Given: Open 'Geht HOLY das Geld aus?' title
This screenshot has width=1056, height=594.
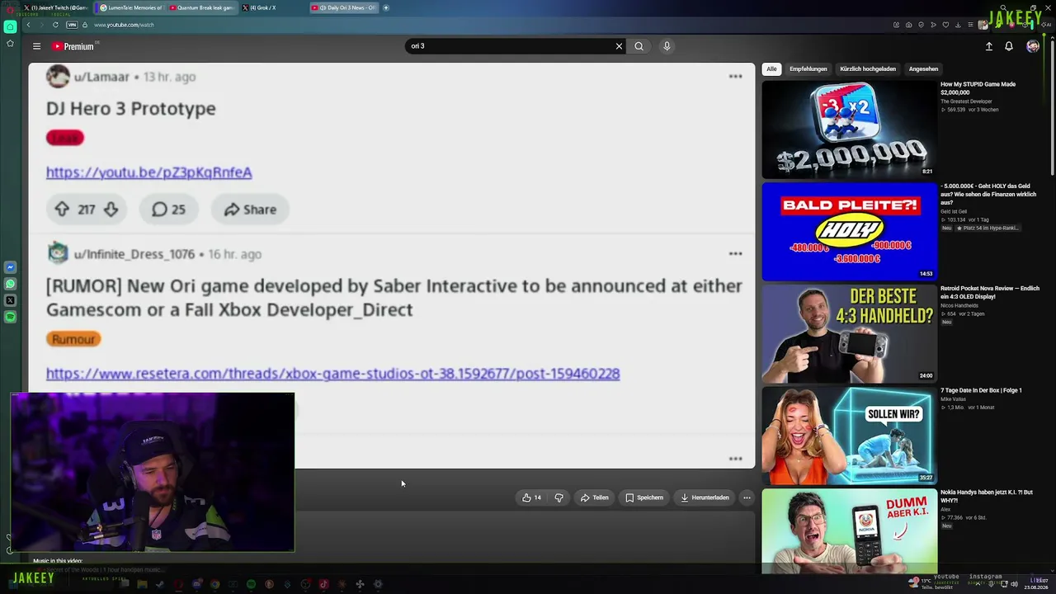Looking at the screenshot, I should pos(988,194).
